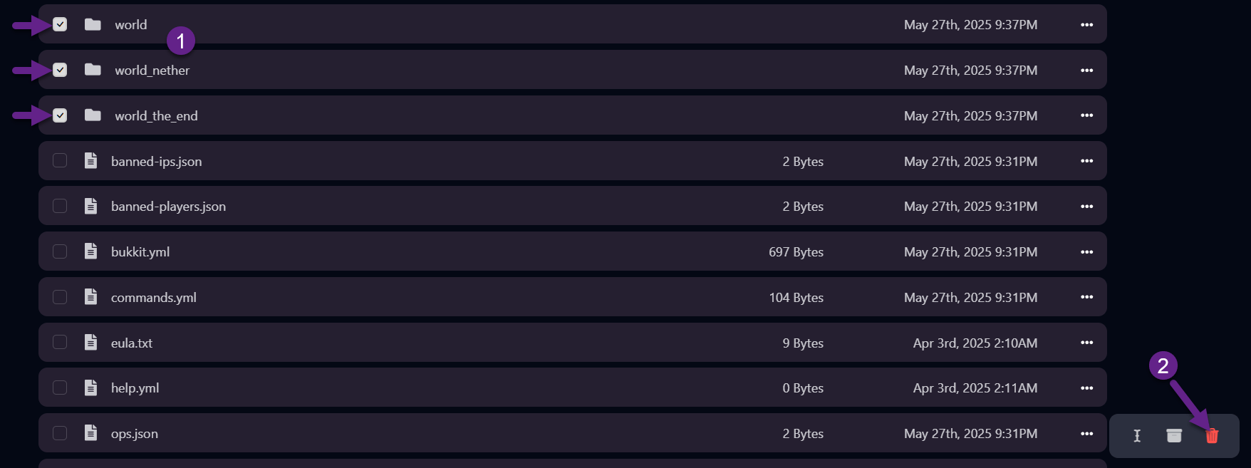This screenshot has width=1251, height=468.
Task: Open the three-dot menu for world_the_end
Action: pos(1086,115)
